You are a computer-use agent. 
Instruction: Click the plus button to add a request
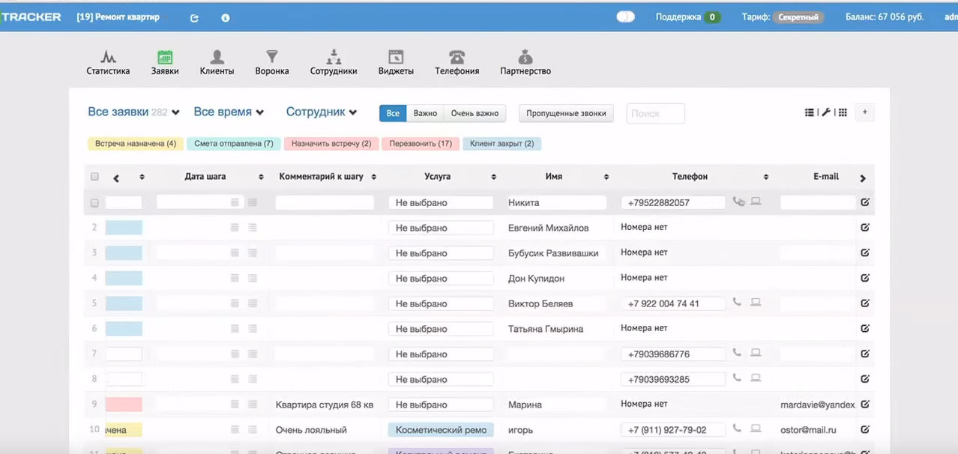pyautogui.click(x=864, y=112)
